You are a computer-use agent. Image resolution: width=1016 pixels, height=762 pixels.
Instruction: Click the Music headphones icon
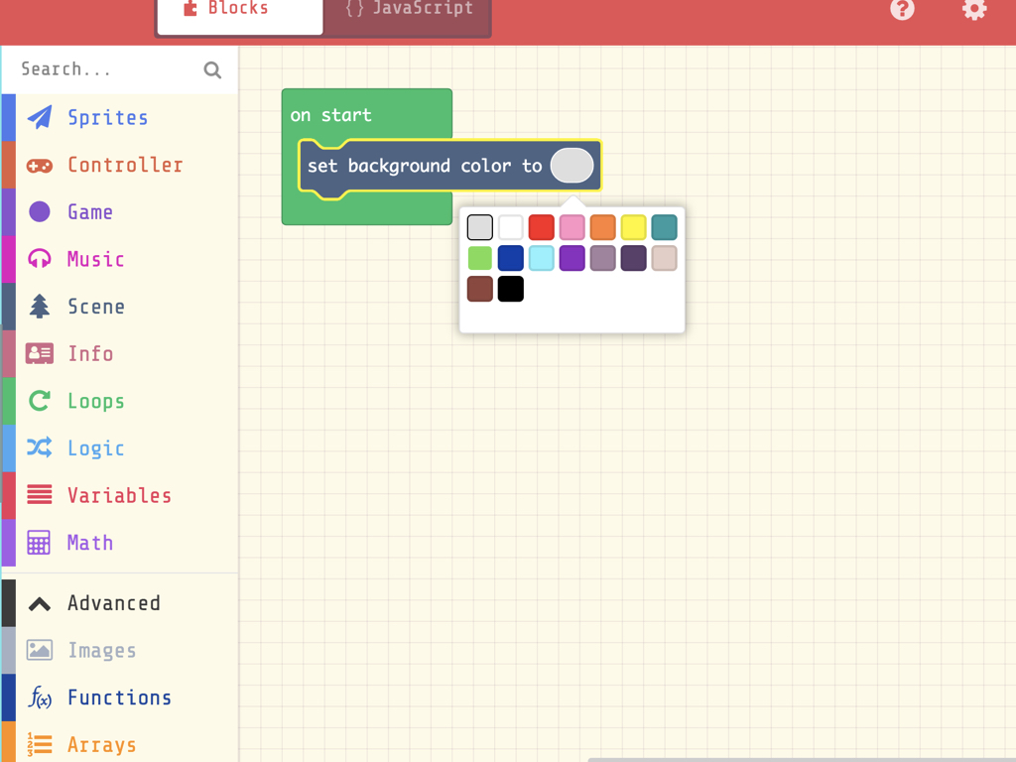(40, 259)
